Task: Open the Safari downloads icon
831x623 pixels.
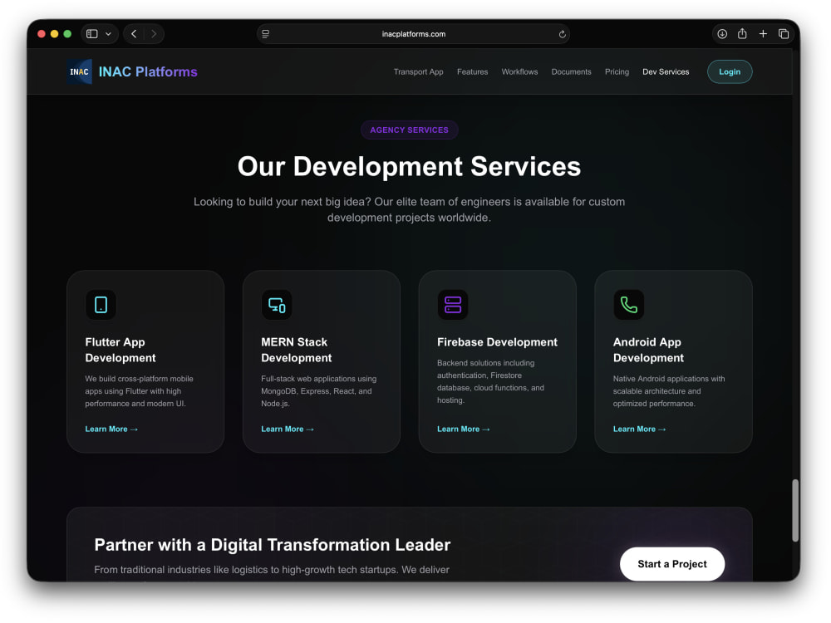Action: tap(722, 34)
